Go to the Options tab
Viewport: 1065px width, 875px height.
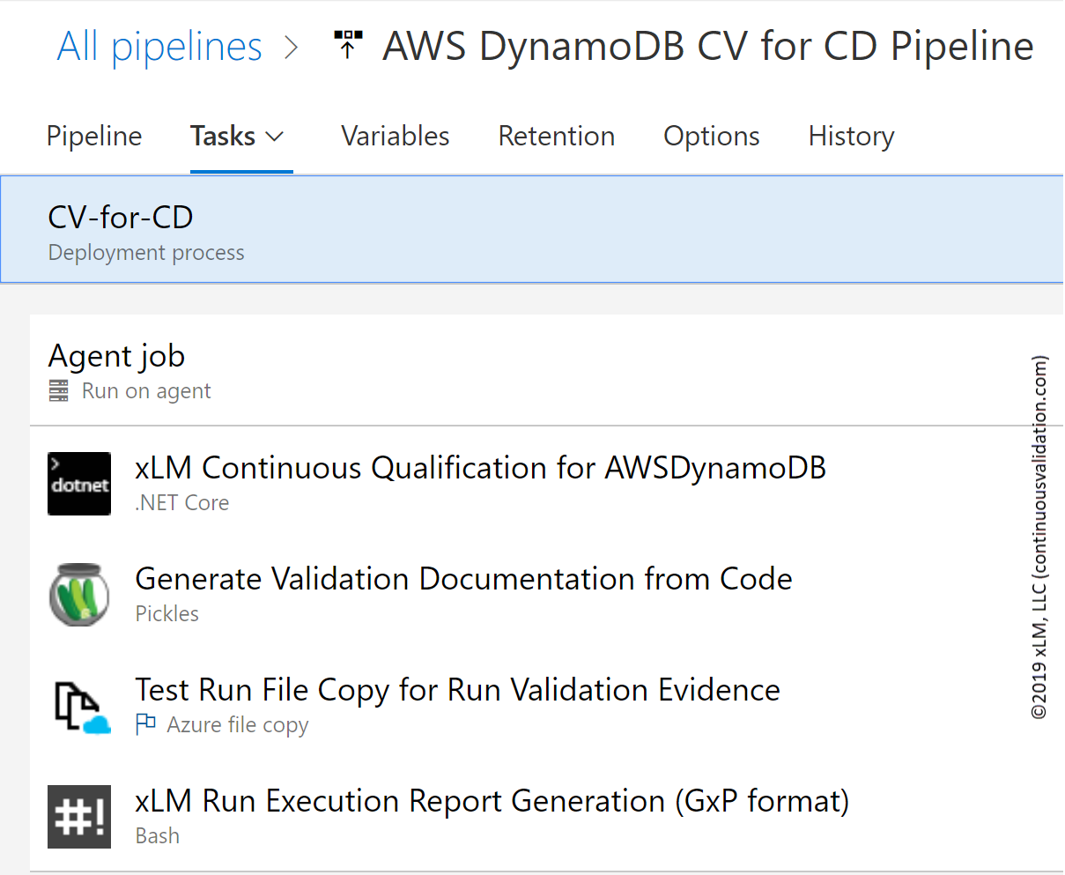[712, 136]
